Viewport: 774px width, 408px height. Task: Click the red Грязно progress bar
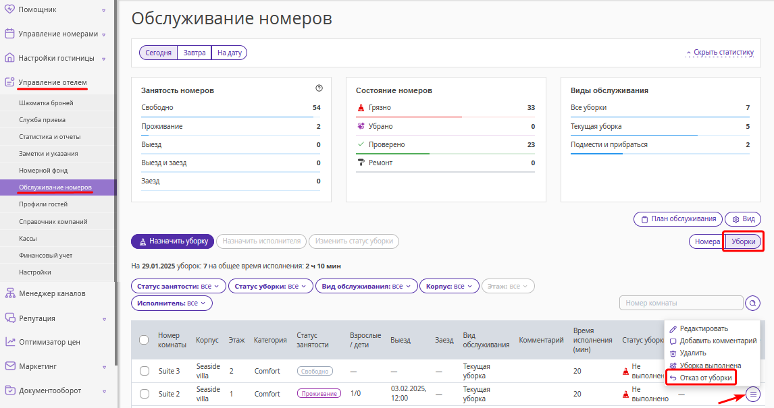(409, 117)
